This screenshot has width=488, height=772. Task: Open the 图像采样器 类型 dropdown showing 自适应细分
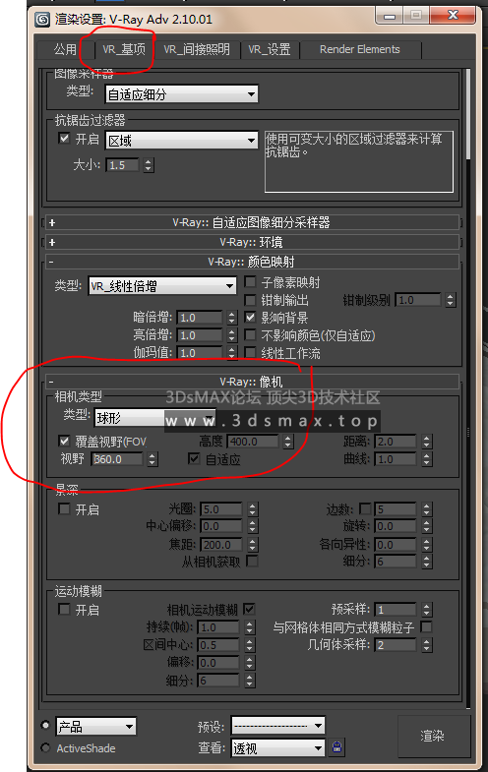182,94
